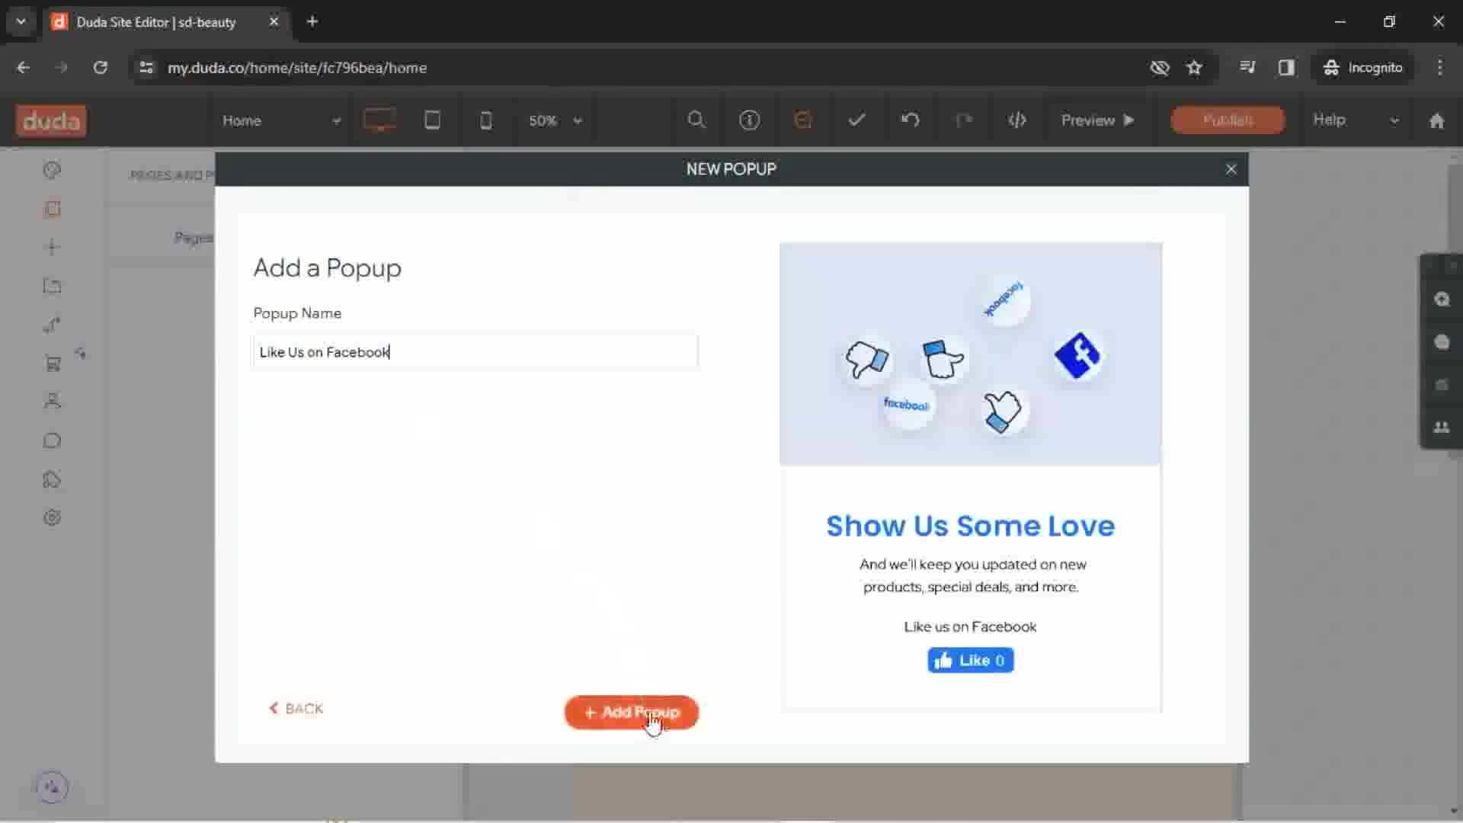The height and width of the screenshot is (823, 1463).
Task: Open the 50% zoom level dropdown
Action: (x=555, y=120)
